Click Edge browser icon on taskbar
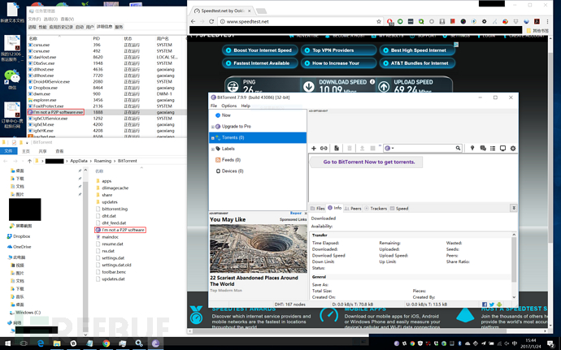This screenshot has height=350, width=561. pyautogui.click(x=41, y=344)
